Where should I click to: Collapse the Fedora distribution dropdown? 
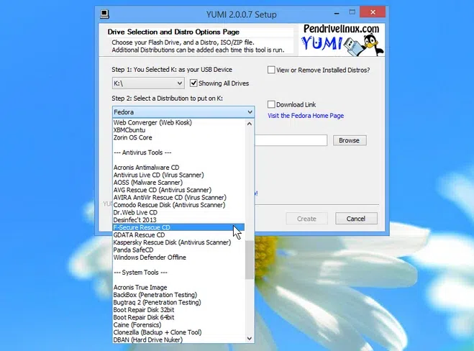click(250, 112)
